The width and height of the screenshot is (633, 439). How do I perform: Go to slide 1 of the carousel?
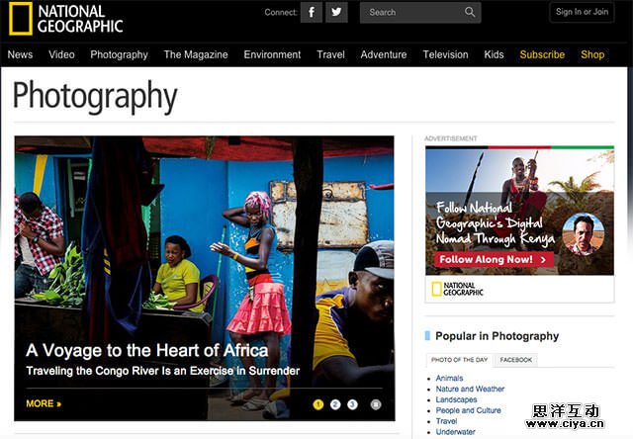(x=318, y=404)
